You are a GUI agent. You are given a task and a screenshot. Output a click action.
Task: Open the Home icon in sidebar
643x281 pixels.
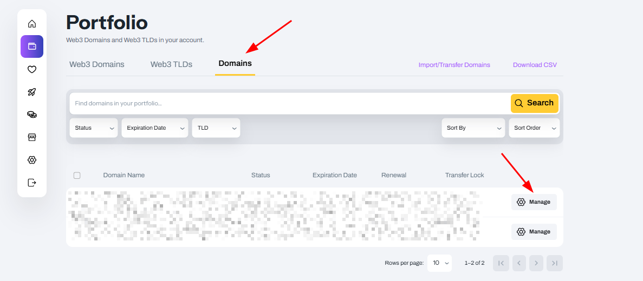[32, 24]
